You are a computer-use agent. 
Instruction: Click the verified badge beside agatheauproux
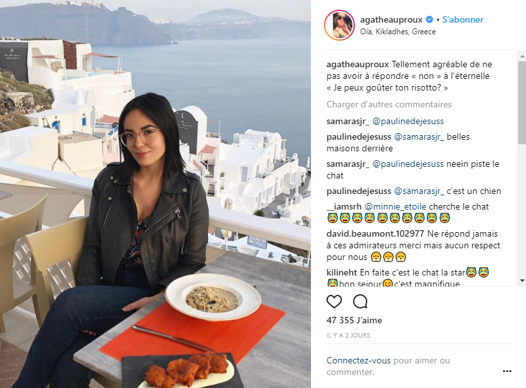coord(429,20)
